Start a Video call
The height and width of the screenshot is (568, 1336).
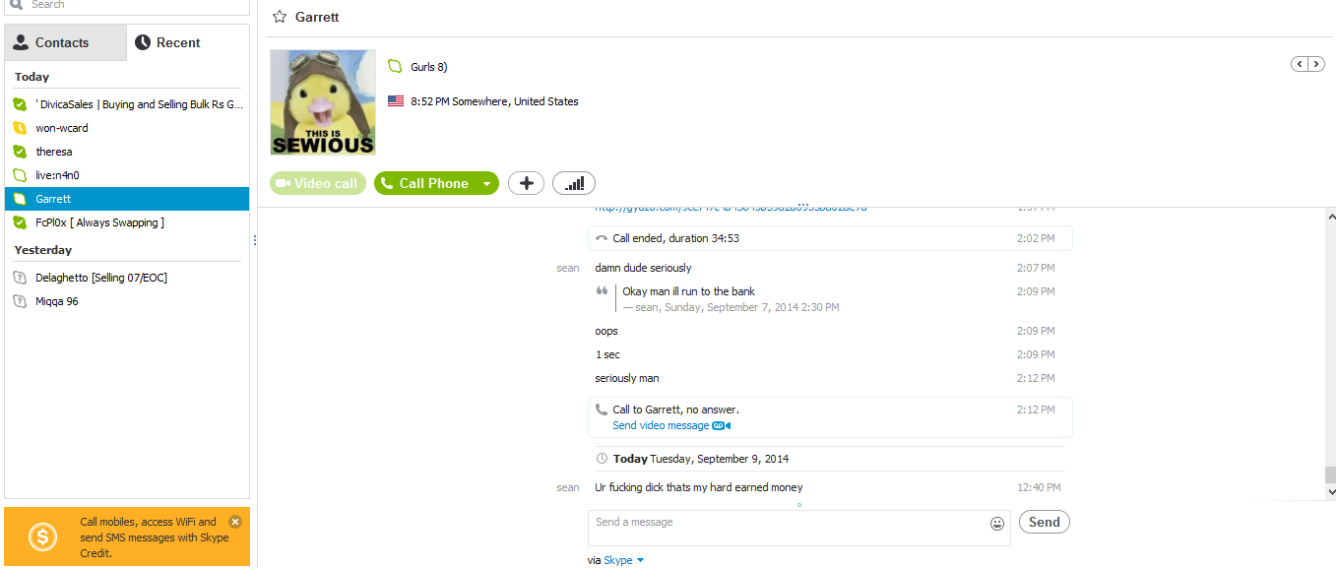click(318, 183)
